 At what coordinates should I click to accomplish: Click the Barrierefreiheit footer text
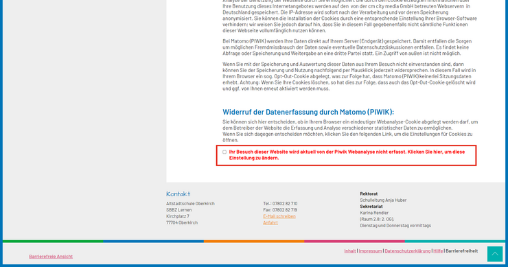point(462,251)
